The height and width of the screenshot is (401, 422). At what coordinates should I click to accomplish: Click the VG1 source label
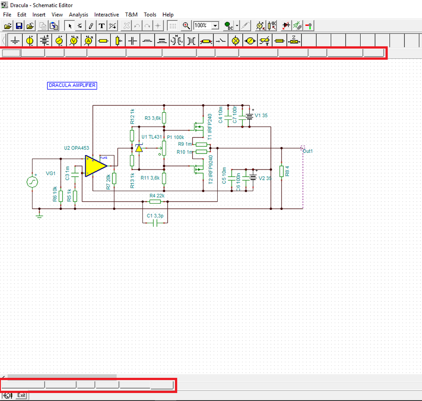(50, 173)
